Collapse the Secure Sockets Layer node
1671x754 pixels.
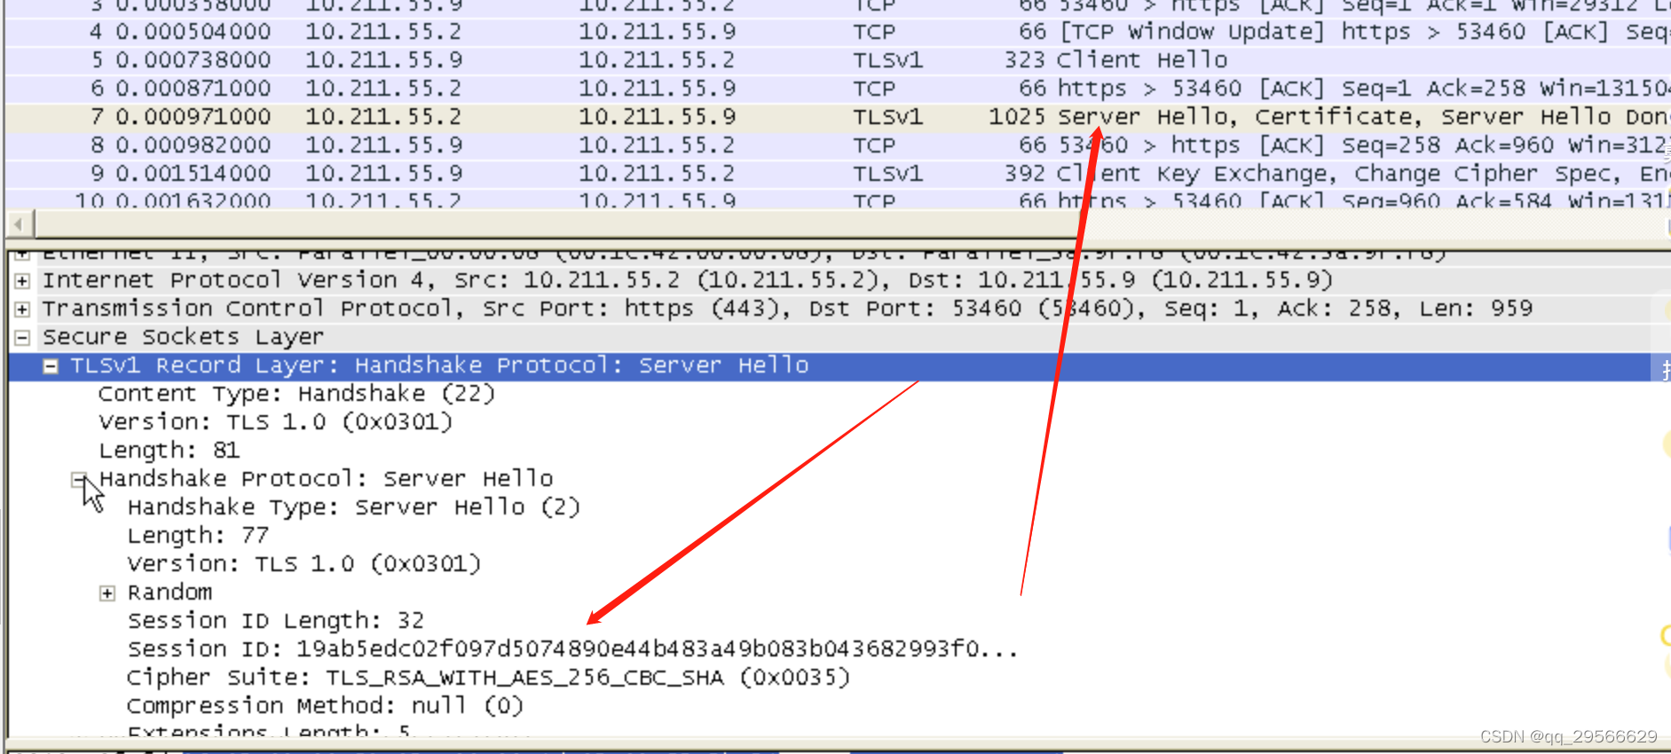click(22, 338)
